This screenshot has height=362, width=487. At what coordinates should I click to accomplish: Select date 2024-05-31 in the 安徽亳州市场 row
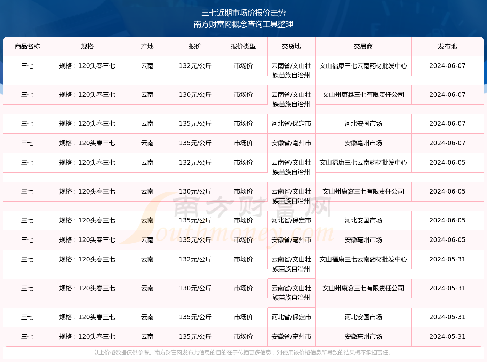point(448,337)
